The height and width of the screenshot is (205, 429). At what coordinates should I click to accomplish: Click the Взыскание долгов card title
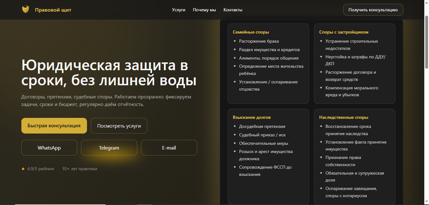pos(252,117)
